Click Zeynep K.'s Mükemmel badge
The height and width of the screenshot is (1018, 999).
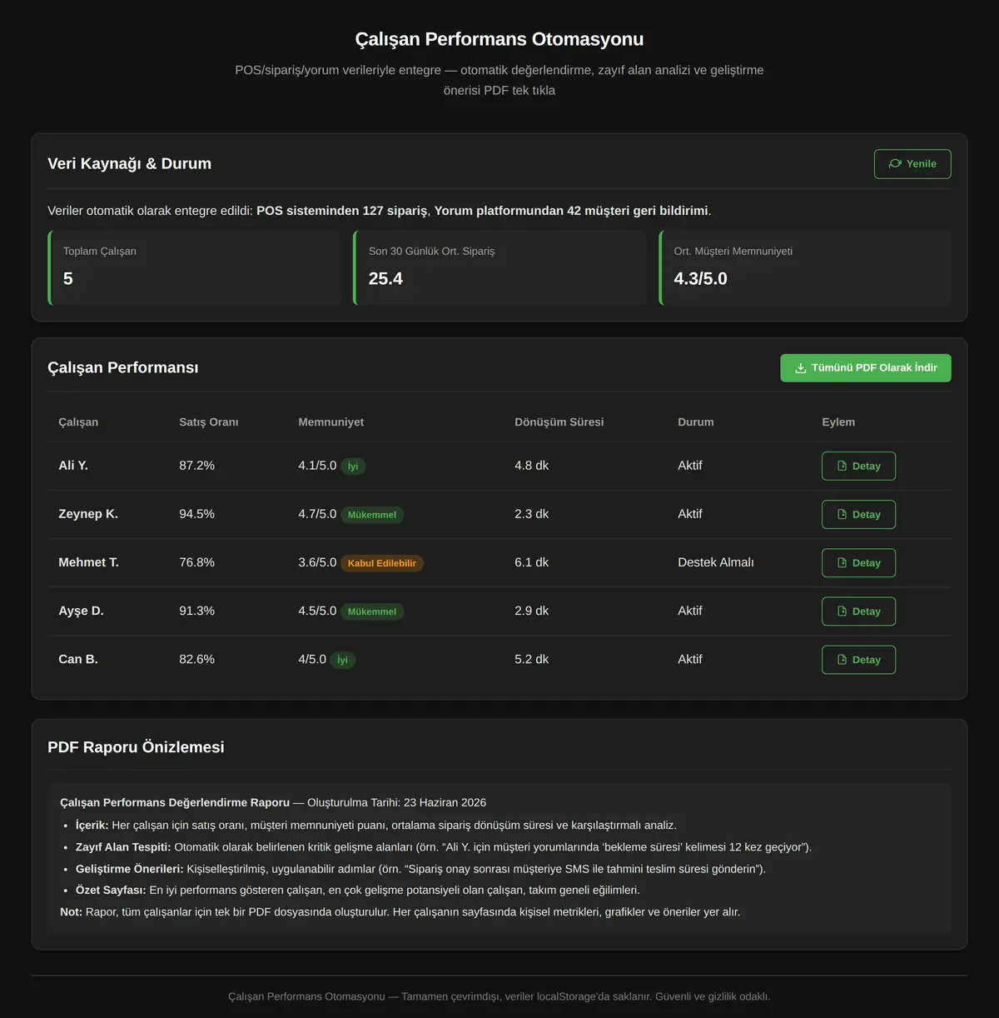pyautogui.click(x=372, y=515)
